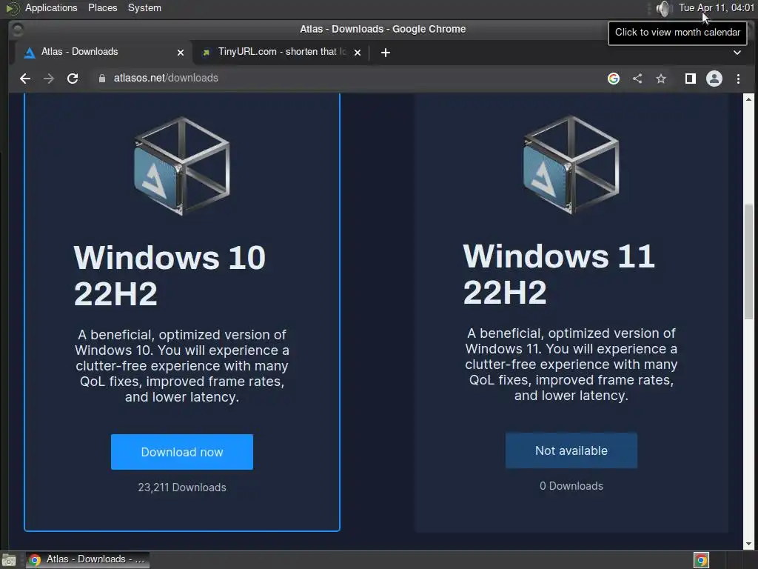Click the scrollbar up arrow
Image resolution: width=758 pixels, height=569 pixels.
(748, 99)
